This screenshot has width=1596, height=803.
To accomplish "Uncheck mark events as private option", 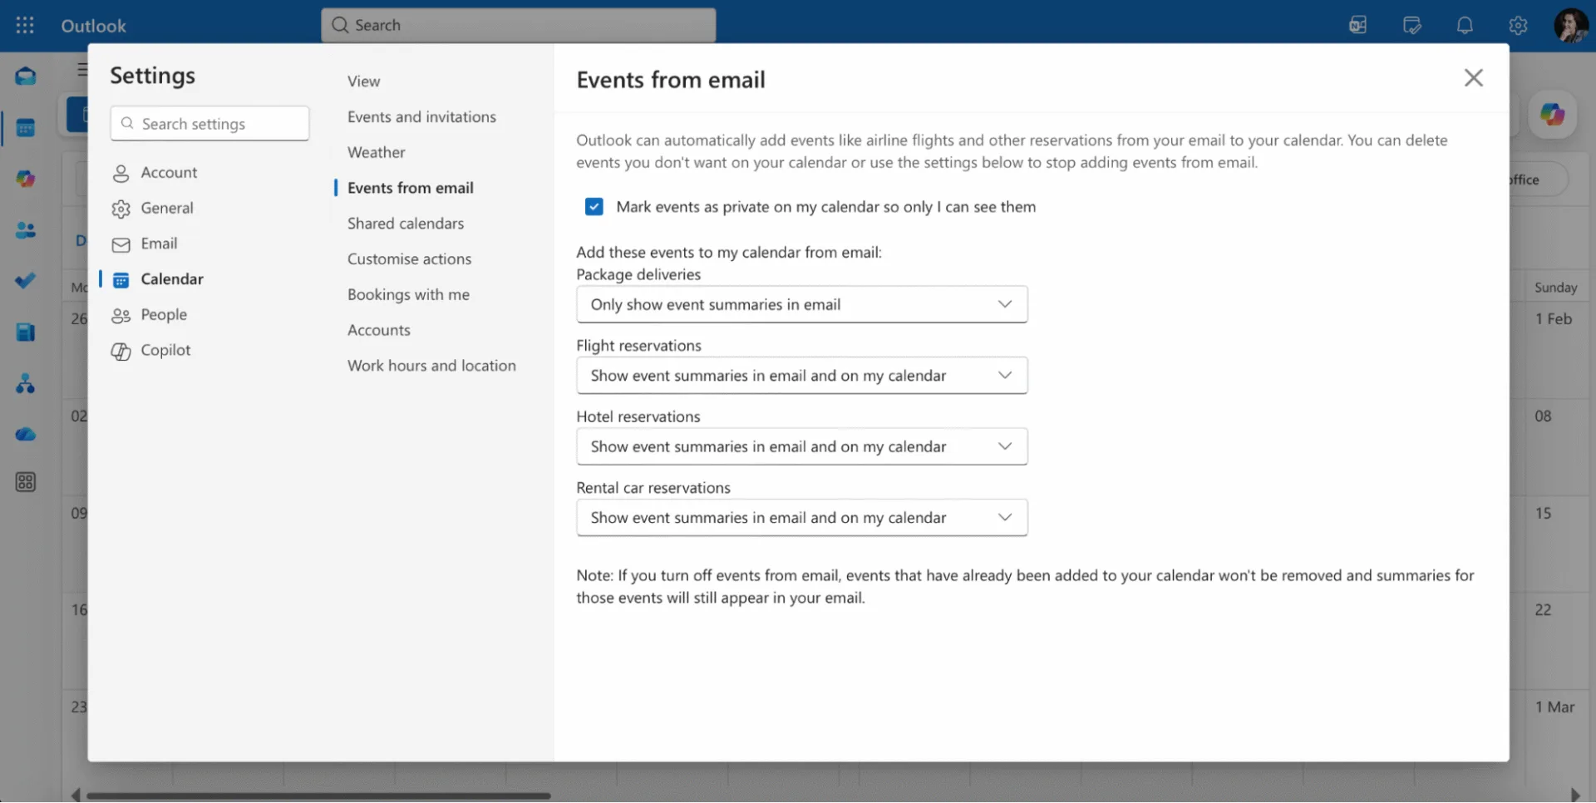I will click(594, 206).
